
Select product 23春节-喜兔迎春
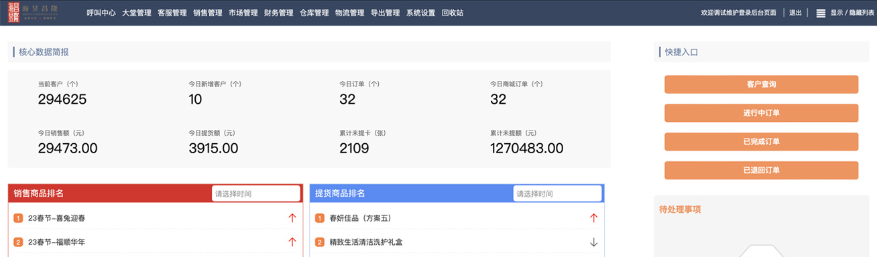click(x=56, y=218)
